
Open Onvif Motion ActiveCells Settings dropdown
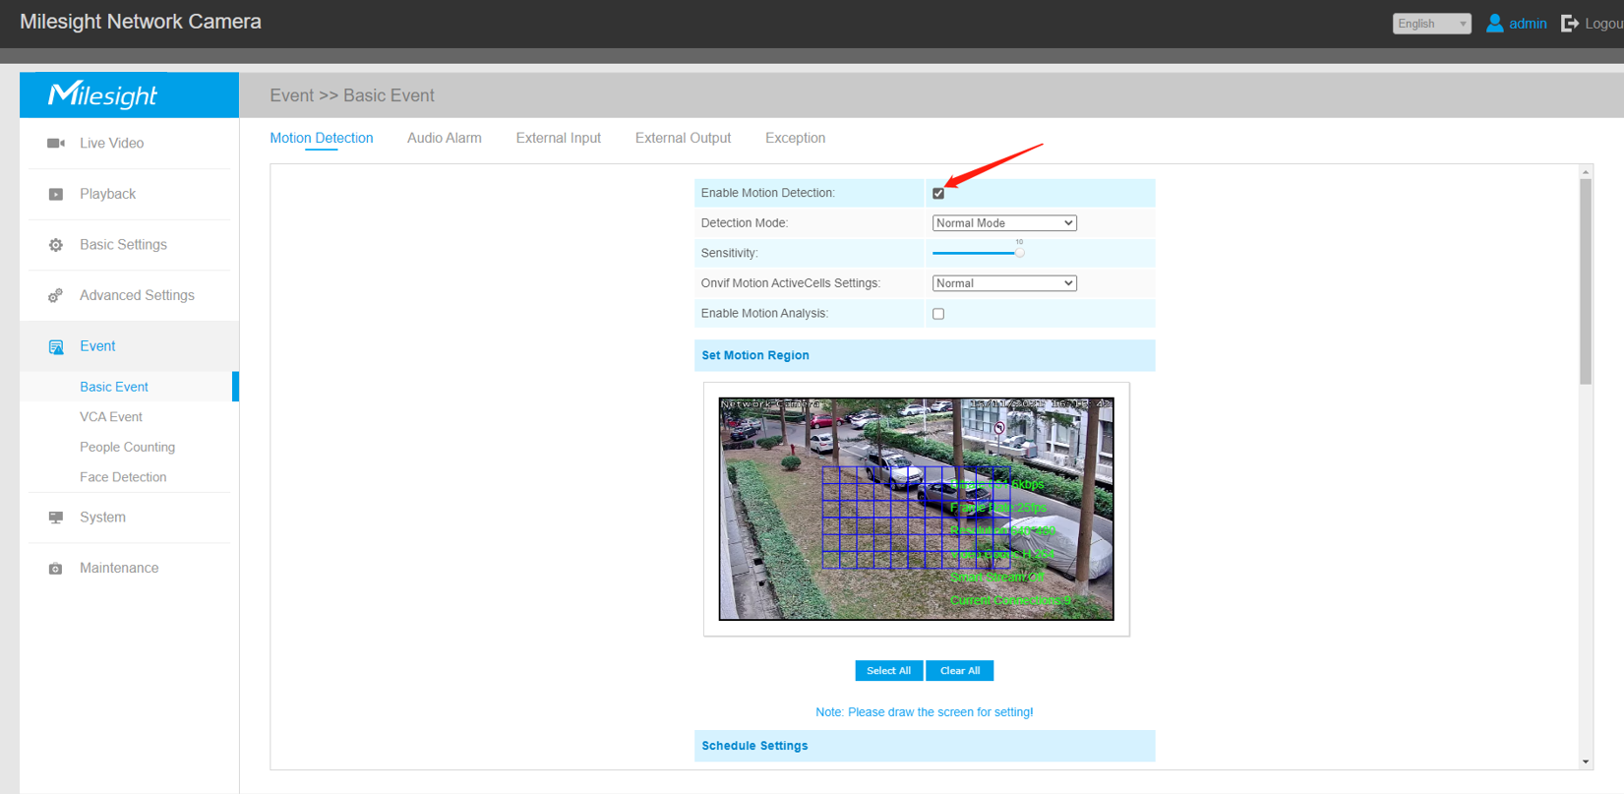pyautogui.click(x=1004, y=283)
